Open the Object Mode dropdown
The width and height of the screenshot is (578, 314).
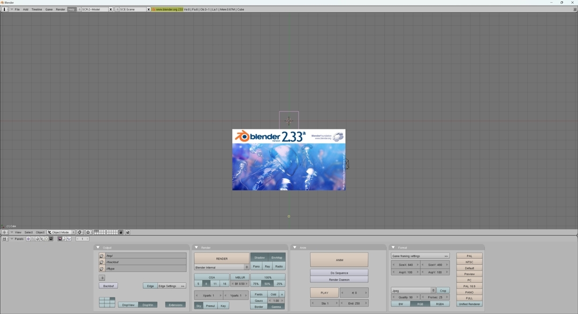61,232
